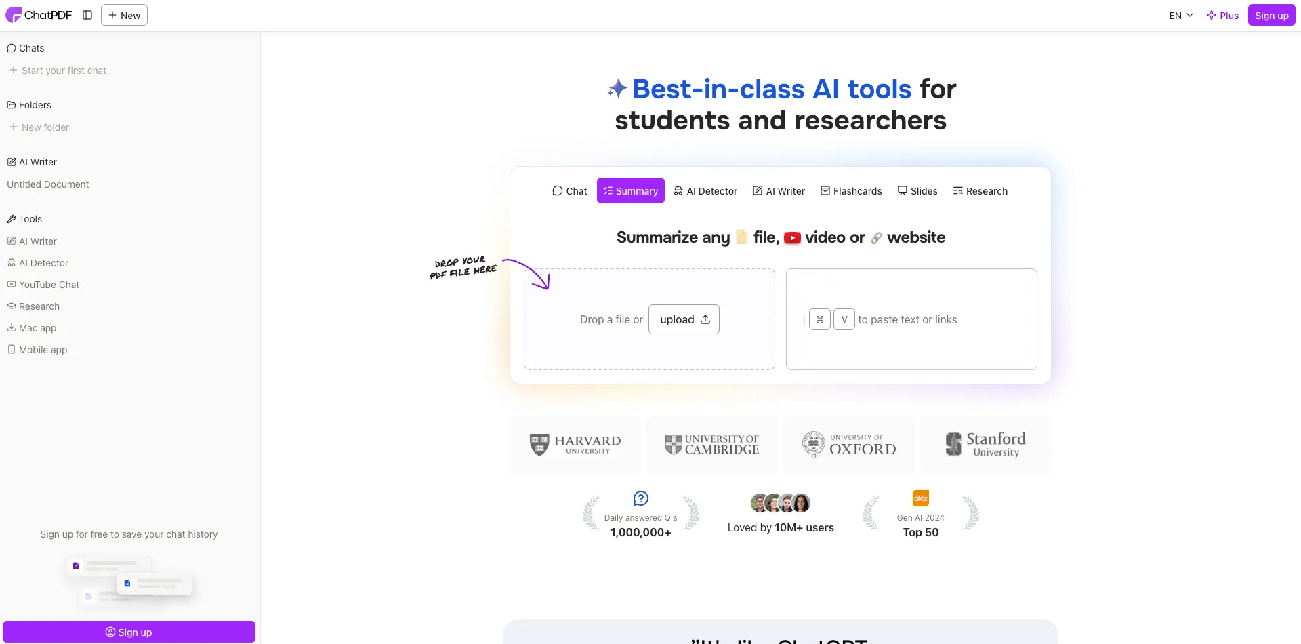This screenshot has width=1301, height=644.
Task: Click the ChatPDF logo
Action: (39, 15)
